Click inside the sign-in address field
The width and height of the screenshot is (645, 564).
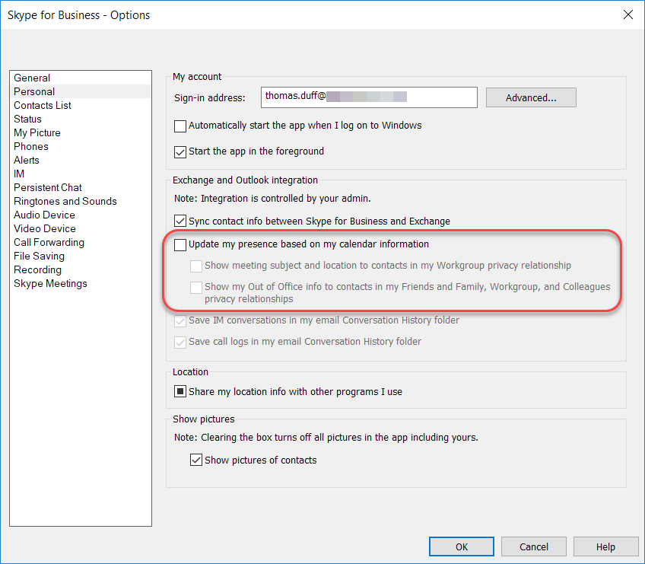[x=369, y=97]
